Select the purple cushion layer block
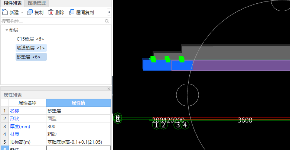This screenshot has width=290, height=150. tap(241, 65)
